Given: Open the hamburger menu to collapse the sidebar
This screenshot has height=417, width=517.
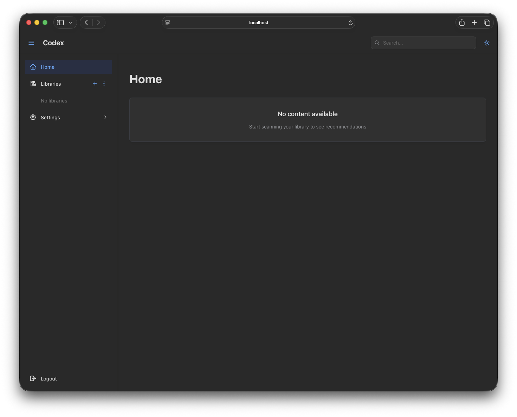Looking at the screenshot, I should (31, 42).
